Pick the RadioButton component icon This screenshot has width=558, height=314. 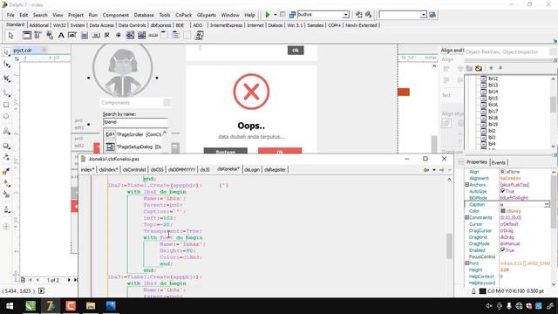(119, 35)
